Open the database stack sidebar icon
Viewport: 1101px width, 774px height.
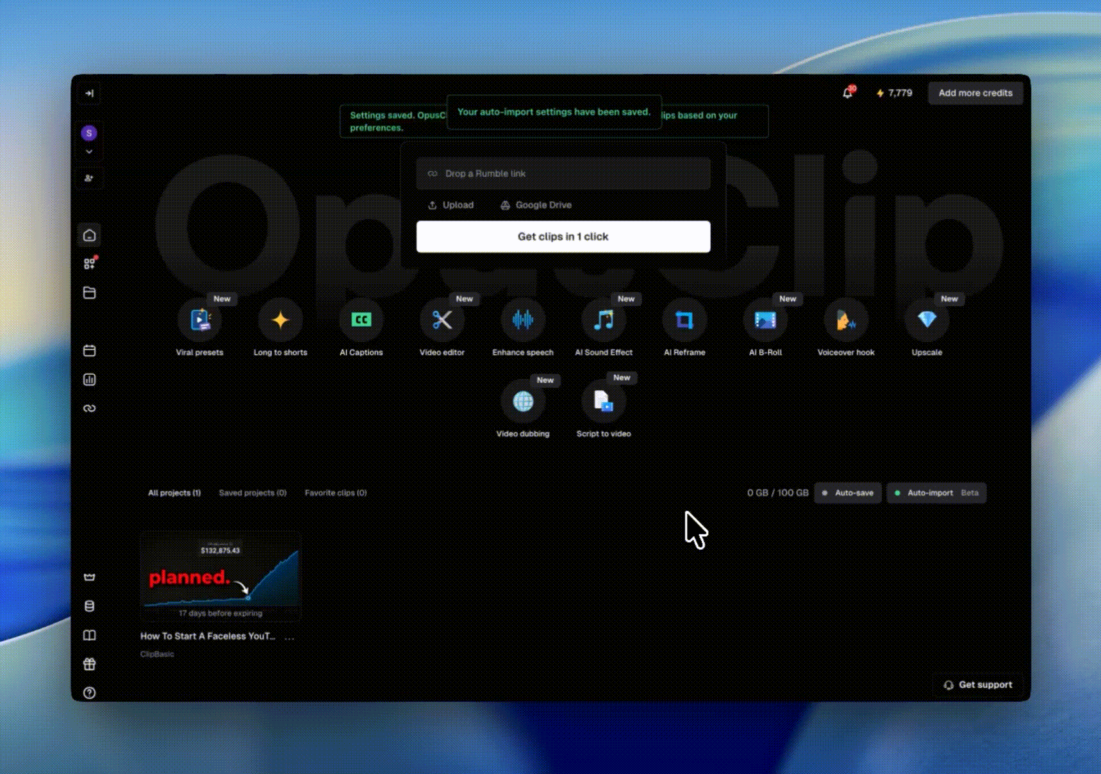coord(89,606)
